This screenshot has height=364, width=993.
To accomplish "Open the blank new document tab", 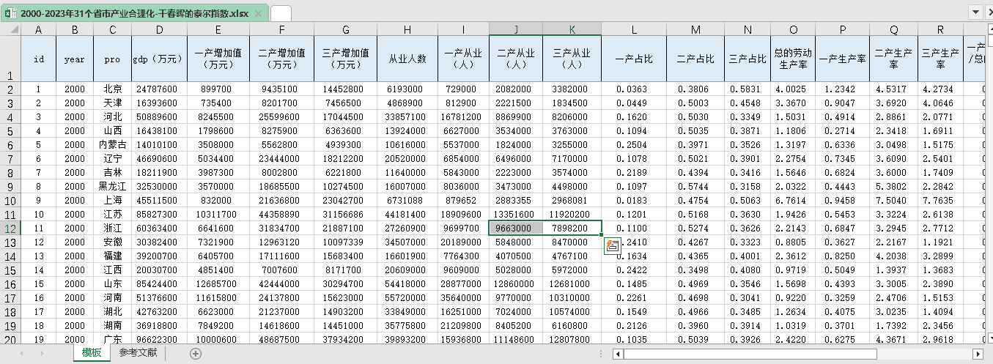I will pyautogui.click(x=281, y=13).
